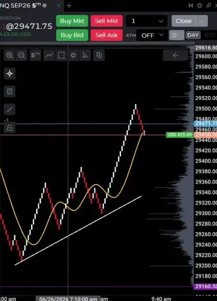Click the 29471.75 position price marker

(x=205, y=123)
